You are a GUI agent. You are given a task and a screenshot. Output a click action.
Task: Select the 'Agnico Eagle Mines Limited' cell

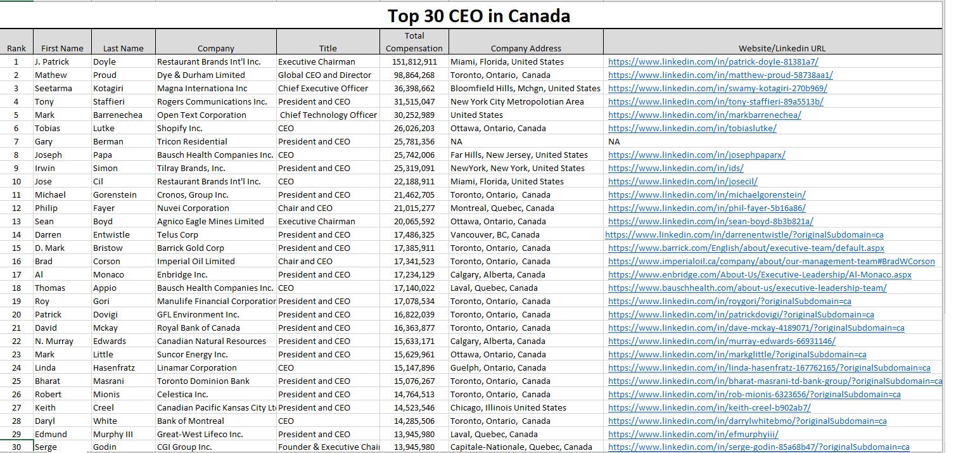(216, 221)
